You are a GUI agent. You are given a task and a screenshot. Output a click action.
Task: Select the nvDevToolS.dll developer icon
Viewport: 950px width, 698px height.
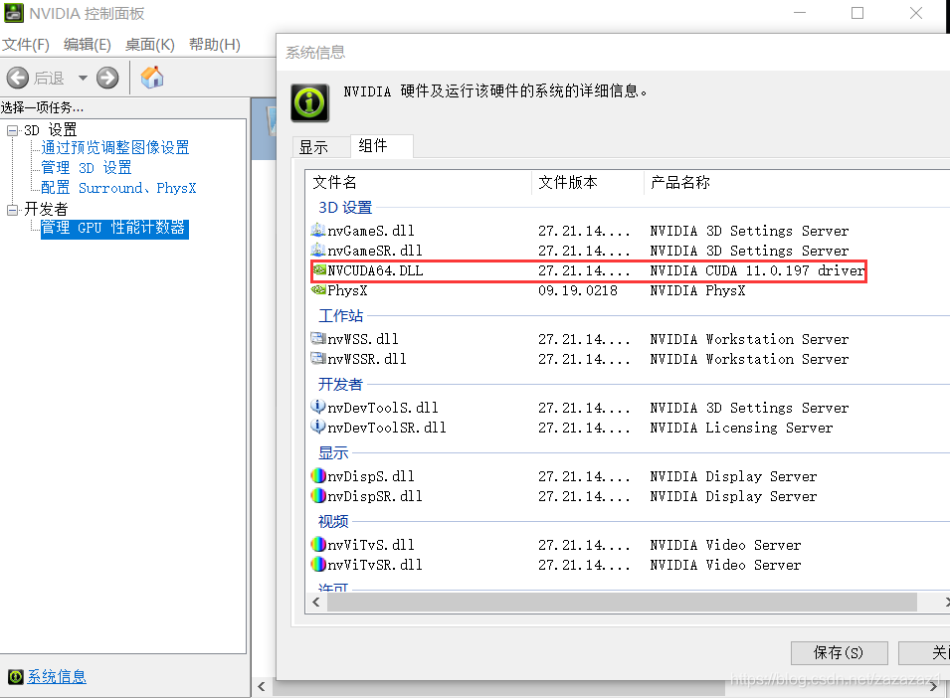(x=318, y=407)
